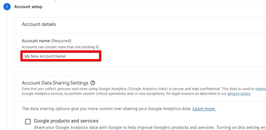This screenshot has height=130, width=266.
Task: Click the 'Google products and services' label
Action: 66,121
